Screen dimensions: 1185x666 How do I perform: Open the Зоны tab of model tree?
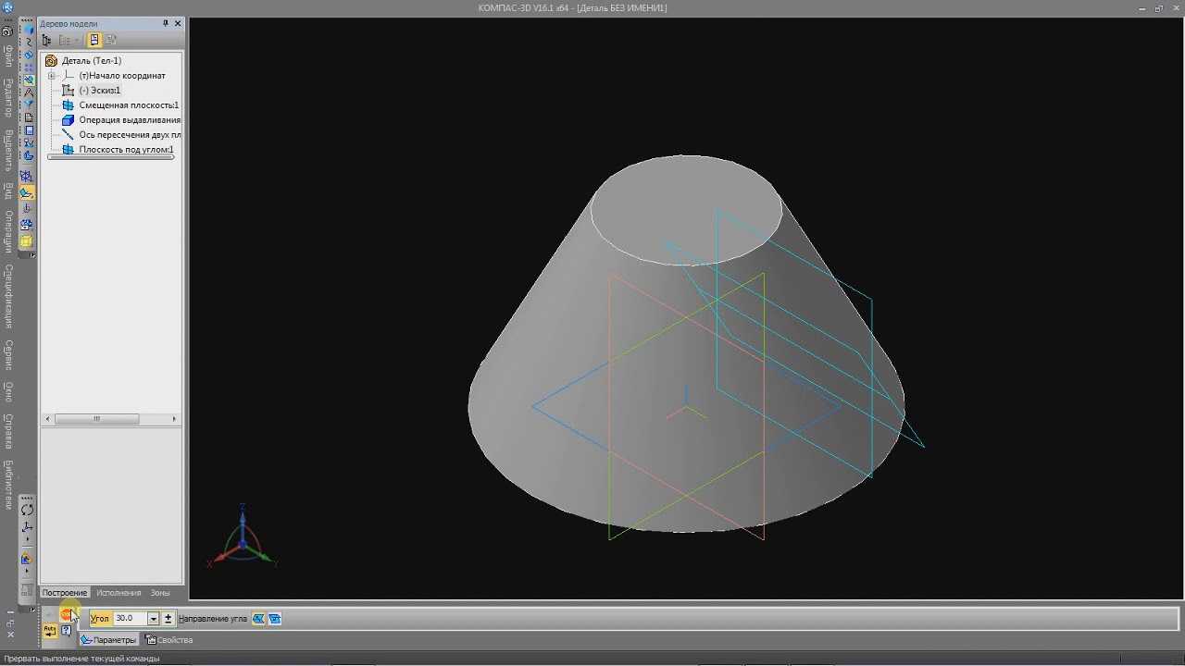click(160, 593)
